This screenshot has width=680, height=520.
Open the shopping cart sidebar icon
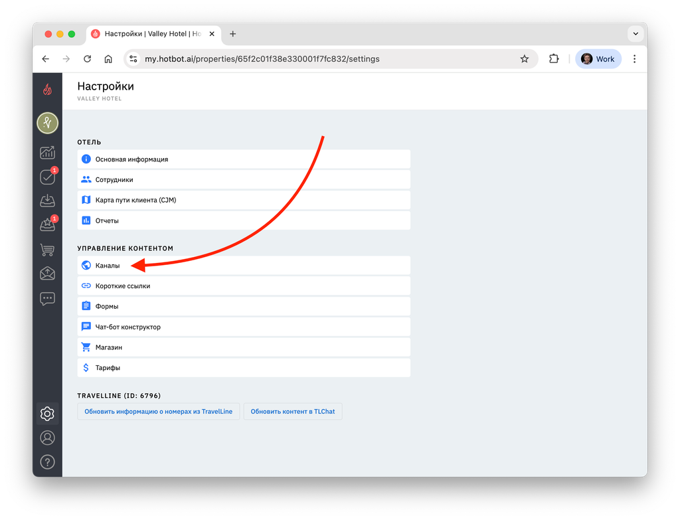click(47, 250)
